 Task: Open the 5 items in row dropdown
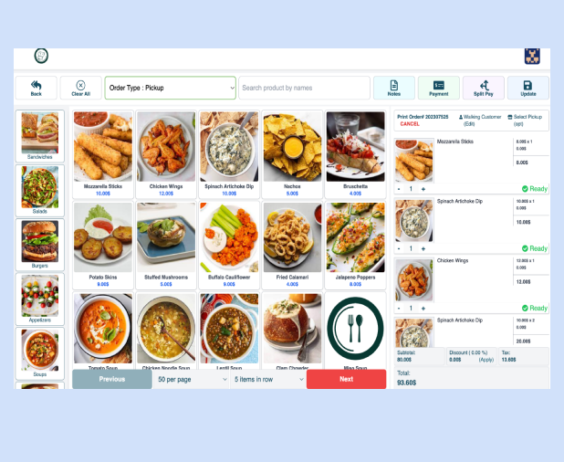pyautogui.click(x=268, y=379)
